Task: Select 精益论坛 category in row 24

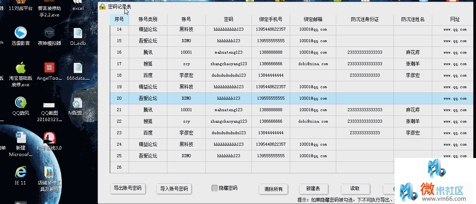Action: [x=148, y=145]
